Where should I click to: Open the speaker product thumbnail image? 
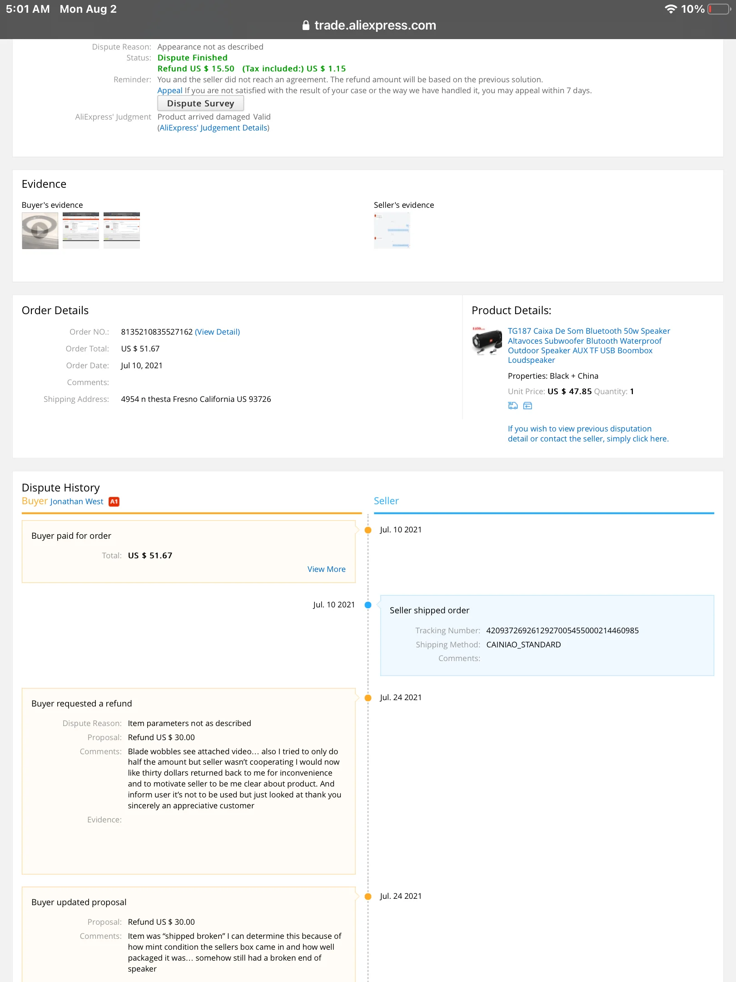pos(487,341)
